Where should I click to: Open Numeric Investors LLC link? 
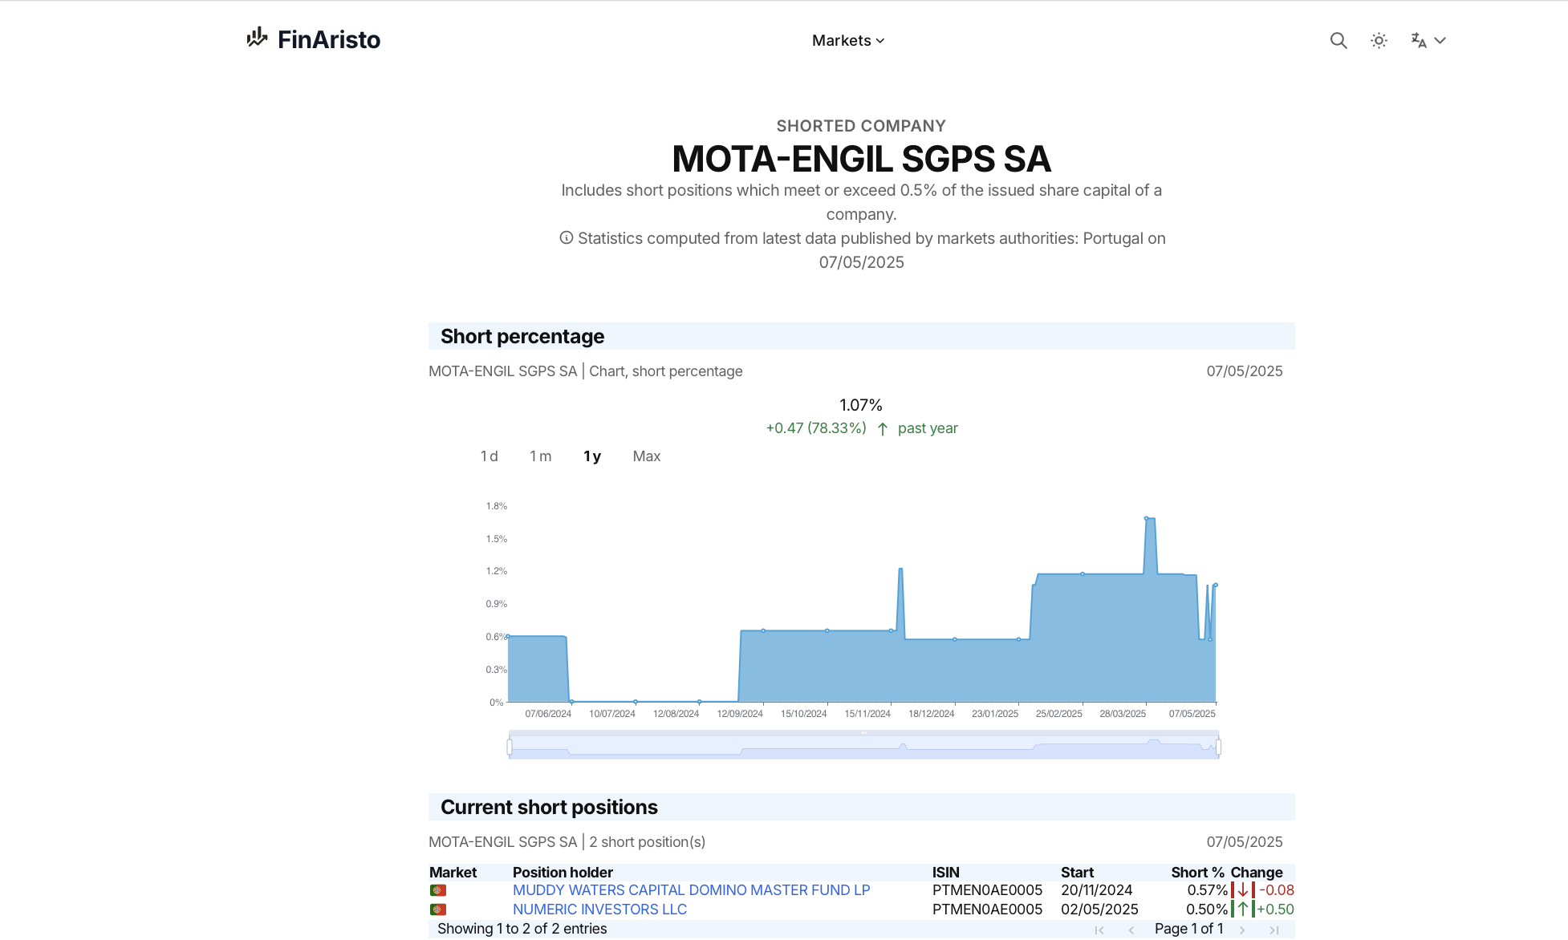[599, 910]
